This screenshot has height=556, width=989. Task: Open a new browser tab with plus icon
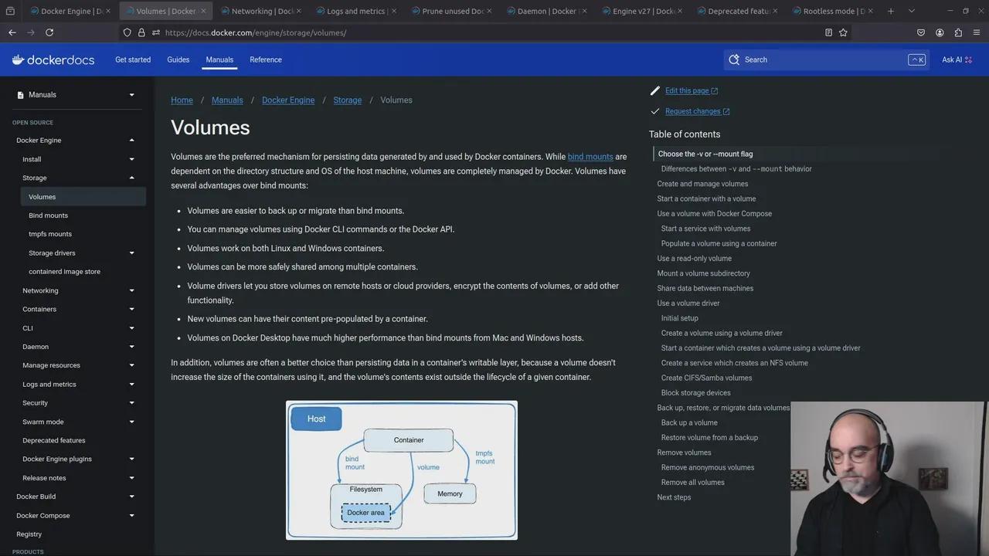point(891,11)
